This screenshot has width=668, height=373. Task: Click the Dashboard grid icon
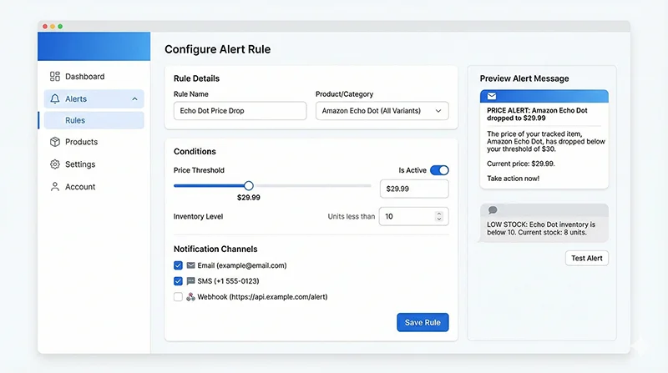coord(55,76)
